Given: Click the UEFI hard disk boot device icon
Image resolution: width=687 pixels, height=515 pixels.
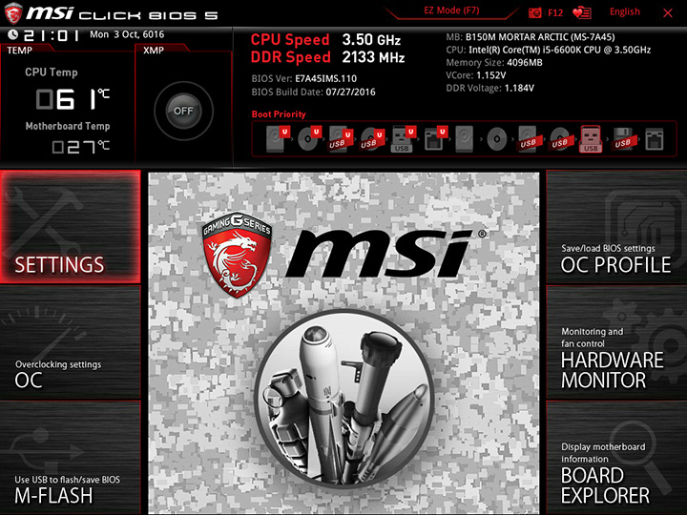Looking at the screenshot, I should pyautogui.click(x=278, y=139).
